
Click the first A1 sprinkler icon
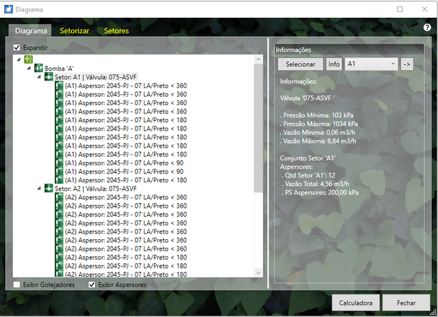coord(59,86)
